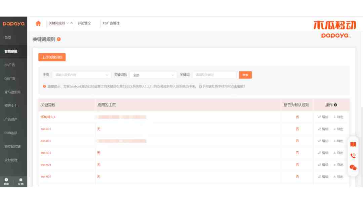363x204 pixels.
Task: Open FB广告 in the sidebar
Action: coord(9,65)
